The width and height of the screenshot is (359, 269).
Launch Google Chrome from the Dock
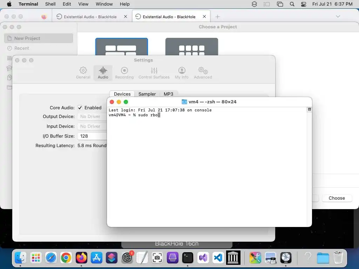pyautogui.click(x=66, y=258)
